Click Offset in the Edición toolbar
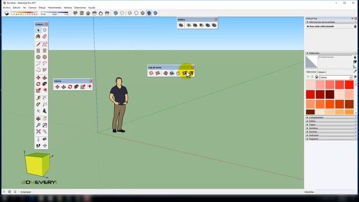The image size is (359, 202). click(x=89, y=87)
